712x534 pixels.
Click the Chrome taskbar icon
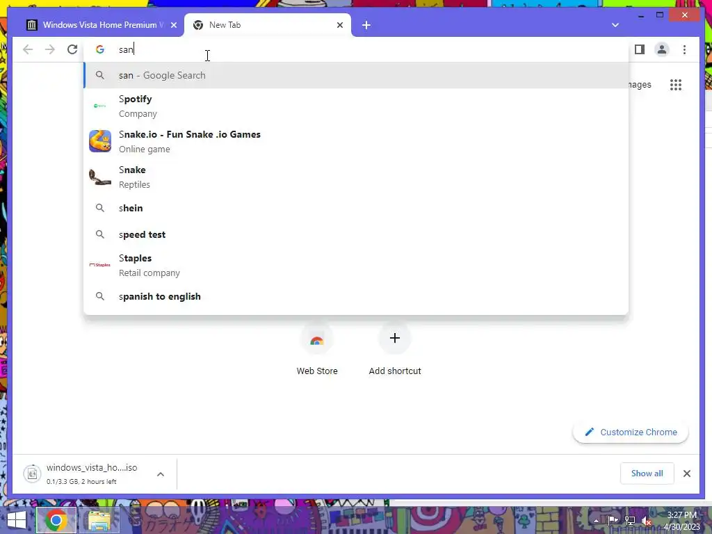[56, 520]
